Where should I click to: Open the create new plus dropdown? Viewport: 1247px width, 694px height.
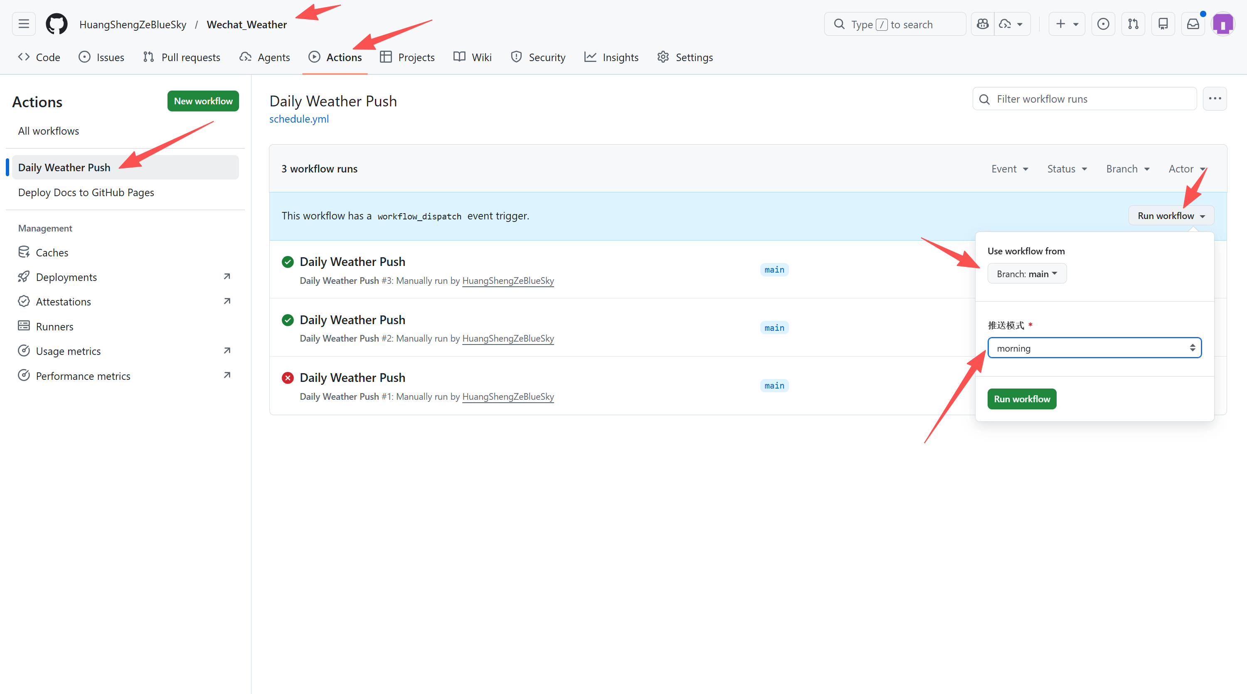pyautogui.click(x=1067, y=24)
